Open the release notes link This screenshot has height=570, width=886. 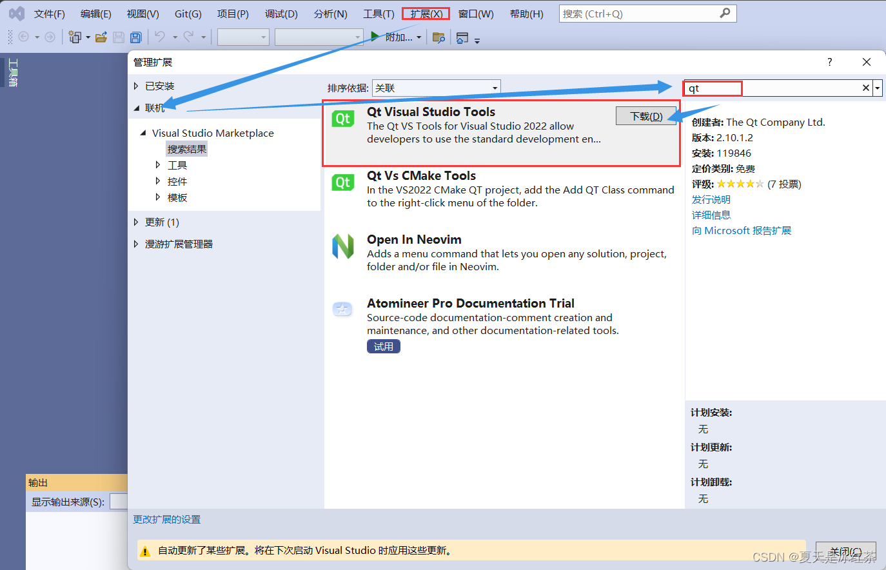tap(711, 199)
